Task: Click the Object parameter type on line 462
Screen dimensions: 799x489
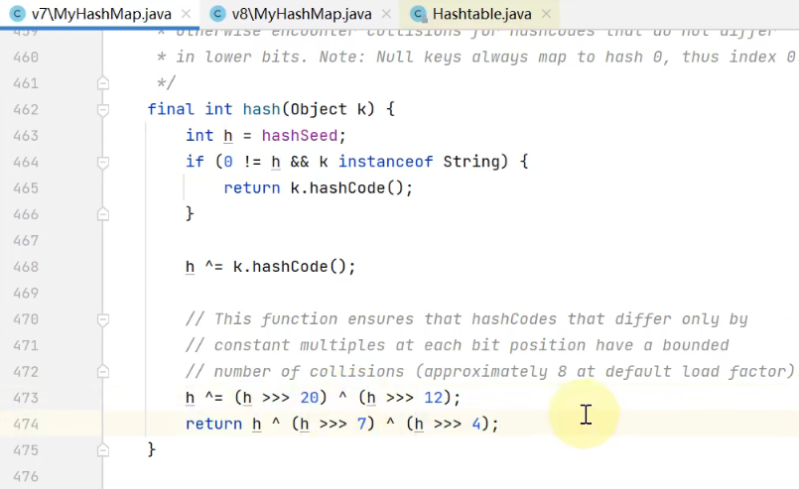Action: (319, 109)
